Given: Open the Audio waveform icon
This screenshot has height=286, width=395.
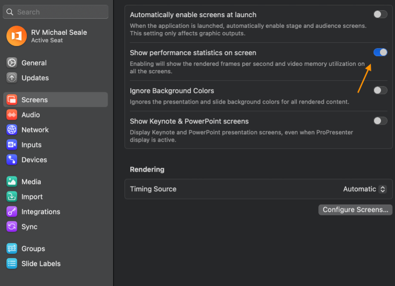Looking at the screenshot, I should coord(12,114).
